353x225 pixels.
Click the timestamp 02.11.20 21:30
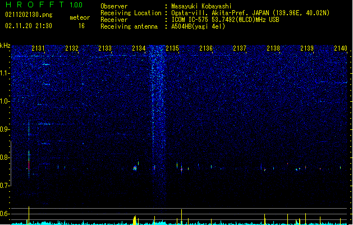29,26
